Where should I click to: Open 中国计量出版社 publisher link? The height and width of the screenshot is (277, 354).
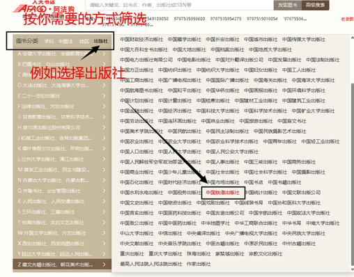175,101
